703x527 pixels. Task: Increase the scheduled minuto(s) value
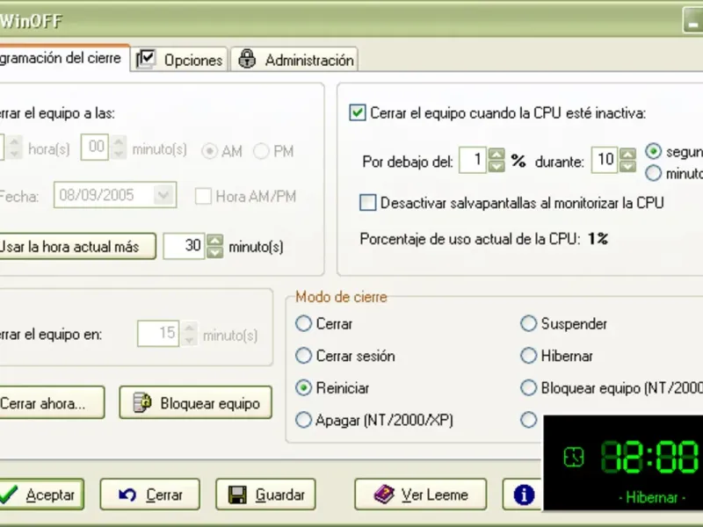tap(119, 141)
